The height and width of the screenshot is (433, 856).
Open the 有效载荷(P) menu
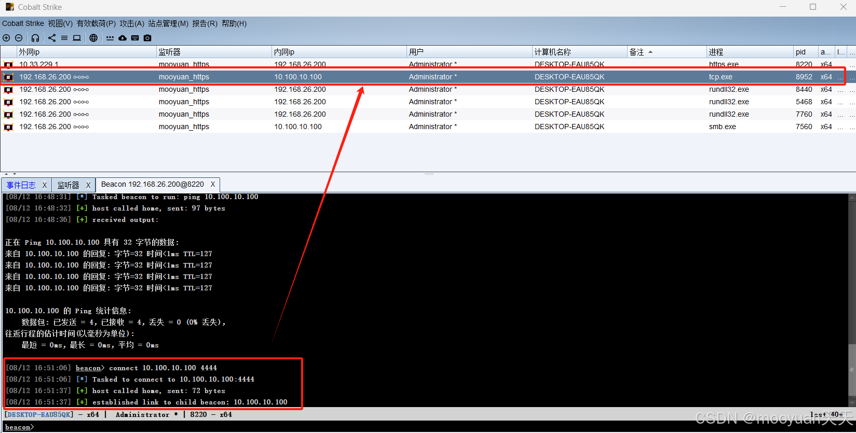pyautogui.click(x=96, y=23)
